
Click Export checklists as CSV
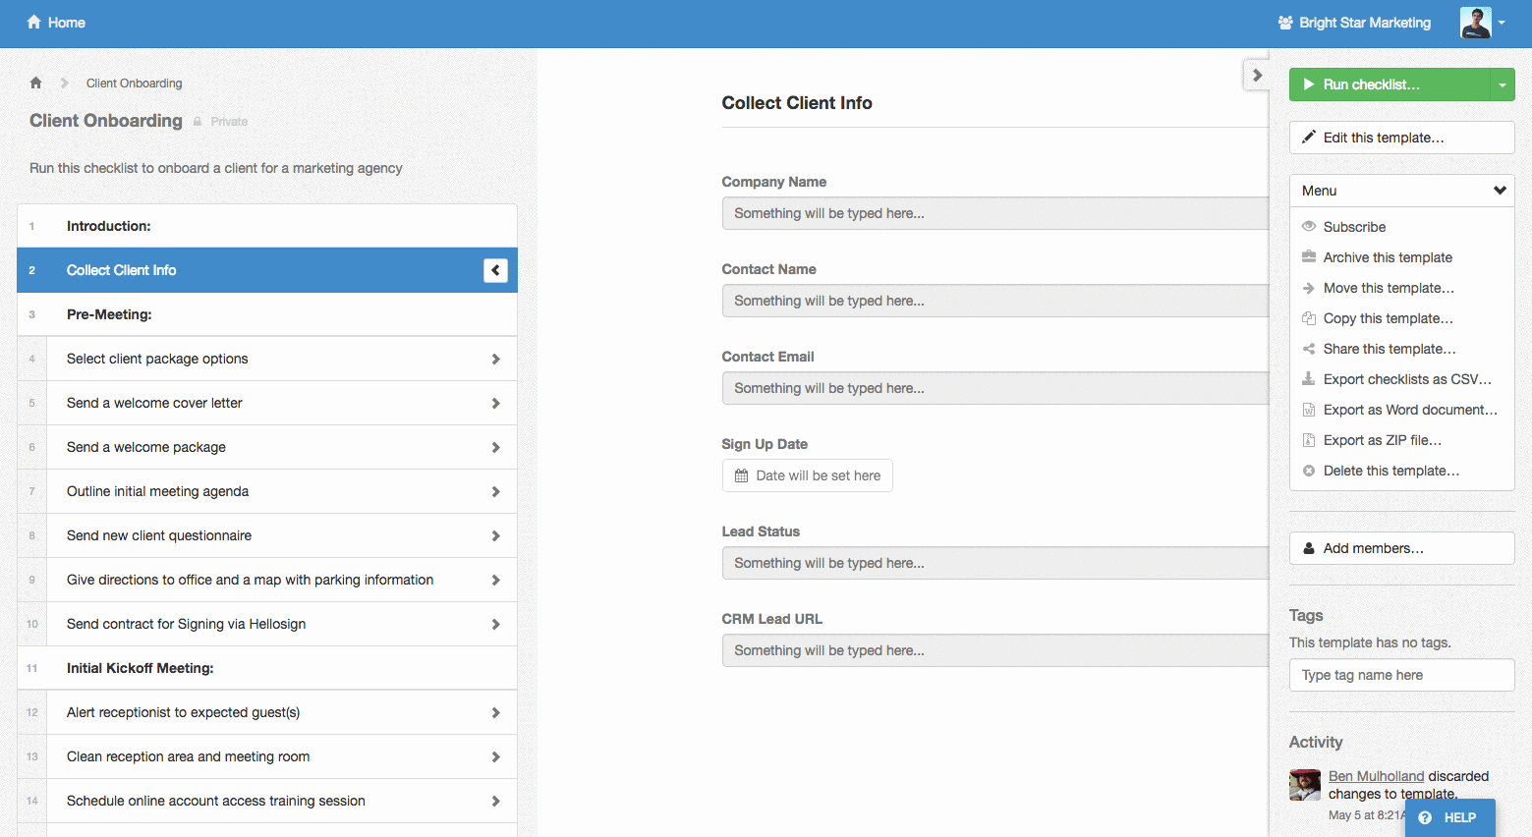(x=1407, y=379)
